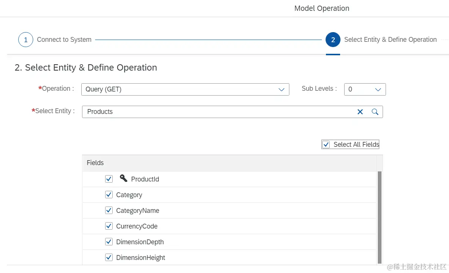Click the step 1 circle icon
The image size is (449, 273).
coord(26,40)
